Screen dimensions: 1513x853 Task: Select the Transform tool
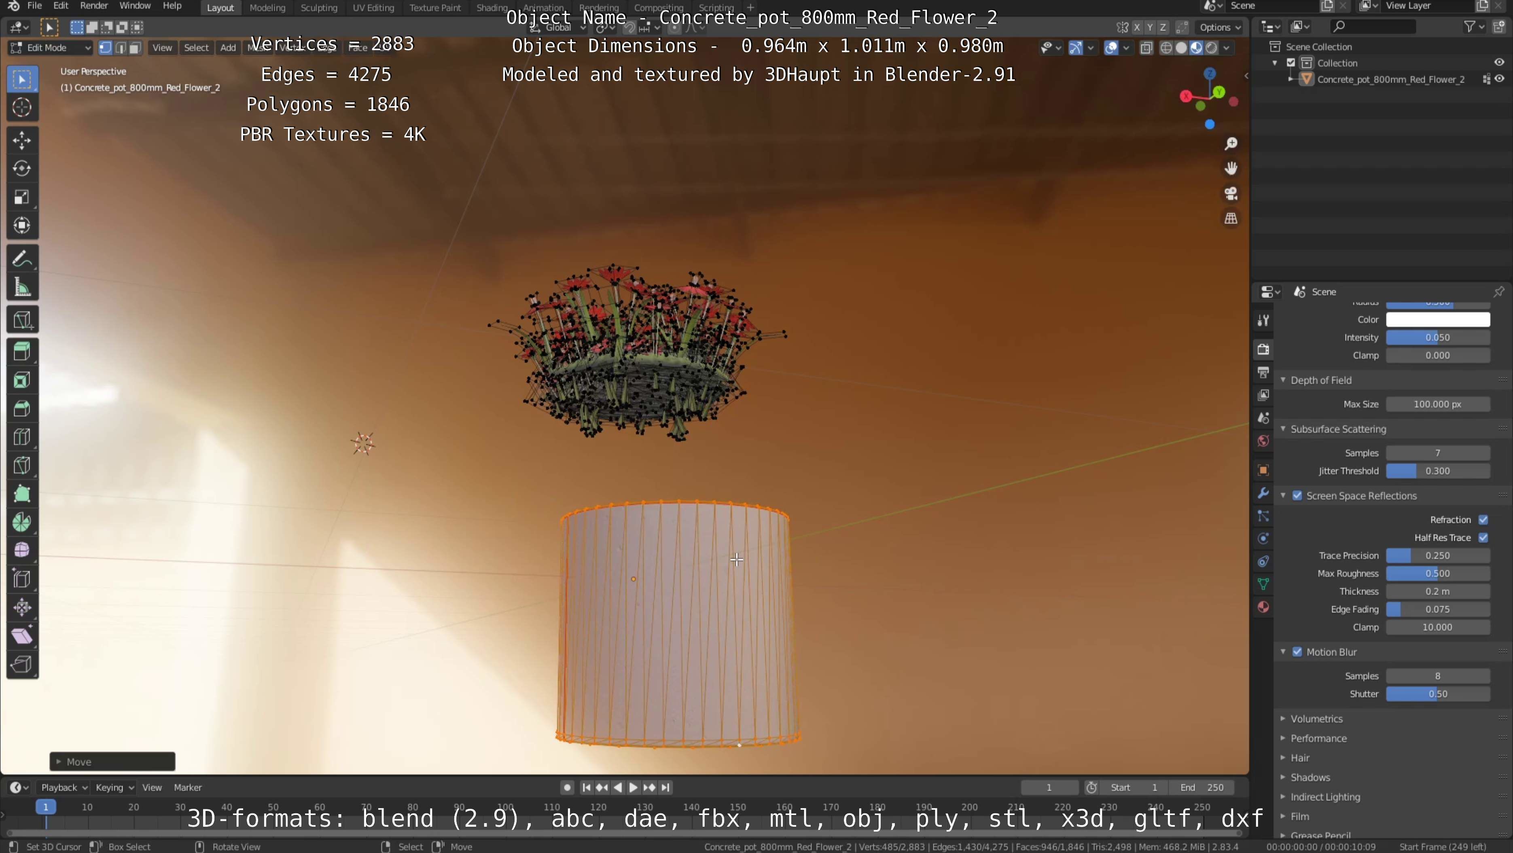click(22, 225)
